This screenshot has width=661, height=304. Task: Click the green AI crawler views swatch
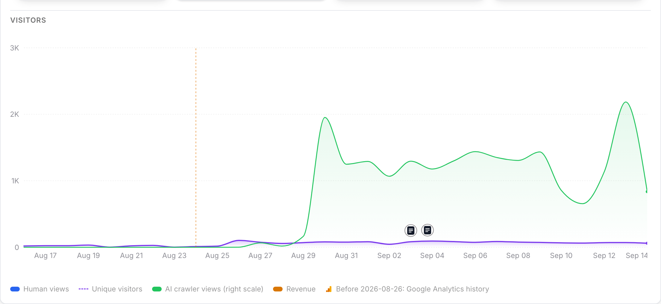click(x=157, y=289)
